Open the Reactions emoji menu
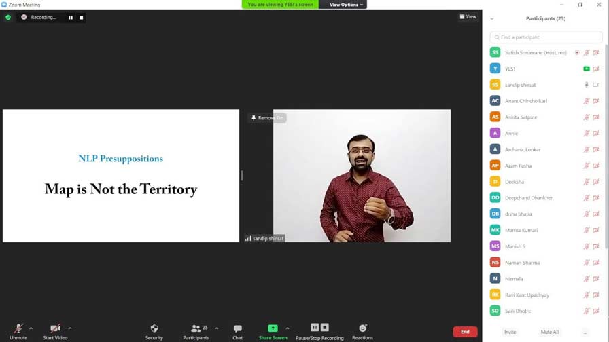This screenshot has width=609, height=342. (362, 328)
